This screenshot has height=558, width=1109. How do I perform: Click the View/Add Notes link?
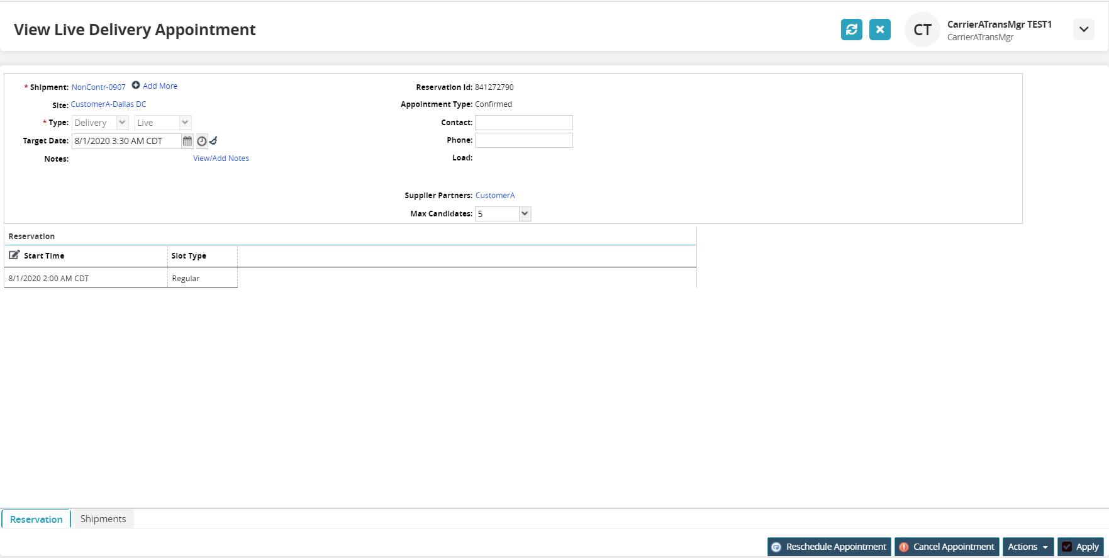point(221,159)
